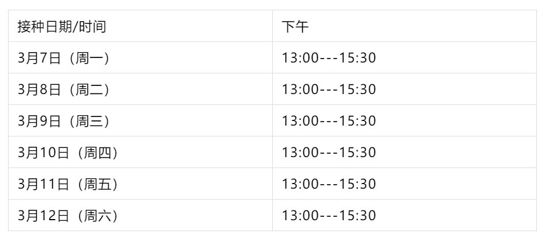
Task: Select the 3月9日（周三）date cell
Action: click(x=63, y=121)
